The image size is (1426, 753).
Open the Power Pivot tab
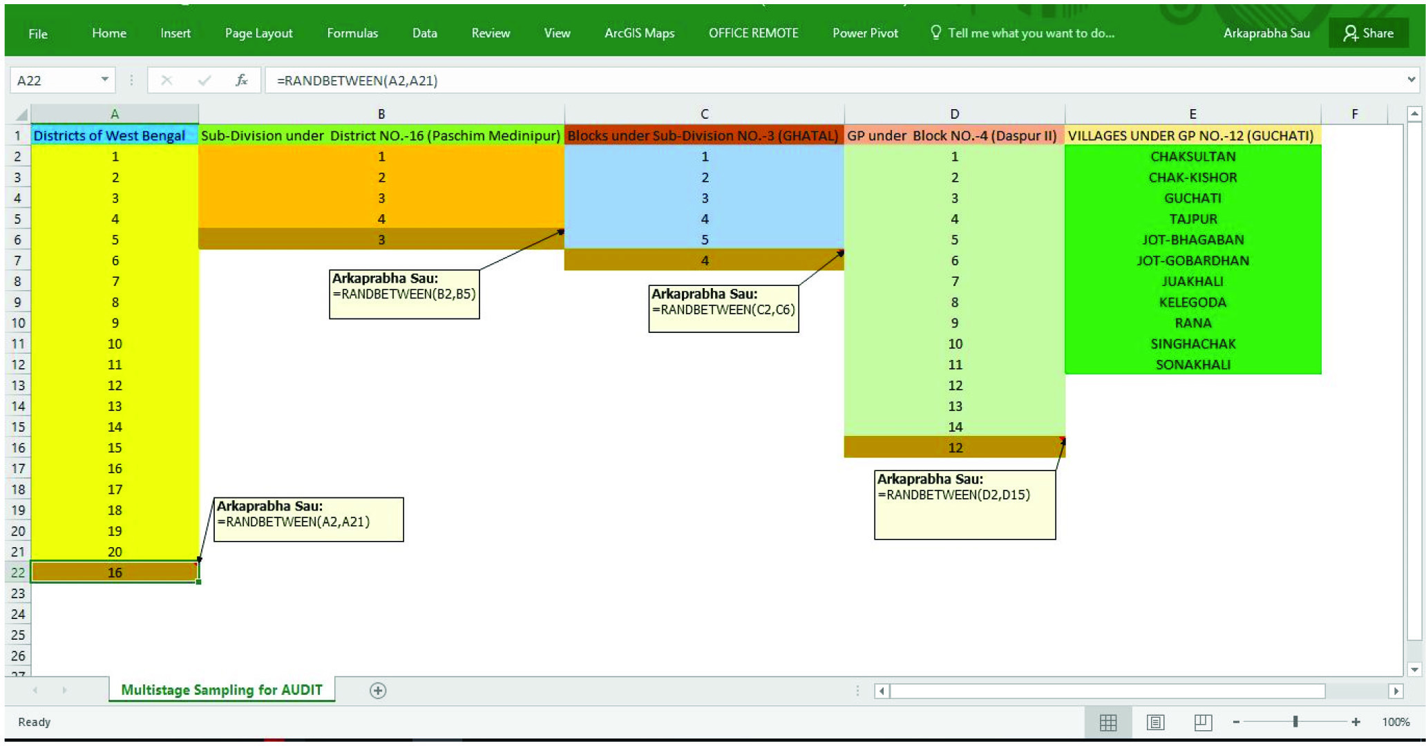864,33
